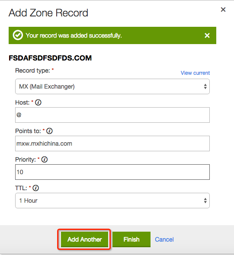Close the Add Zone Record dialog
The image size is (234, 255).
(223, 10)
